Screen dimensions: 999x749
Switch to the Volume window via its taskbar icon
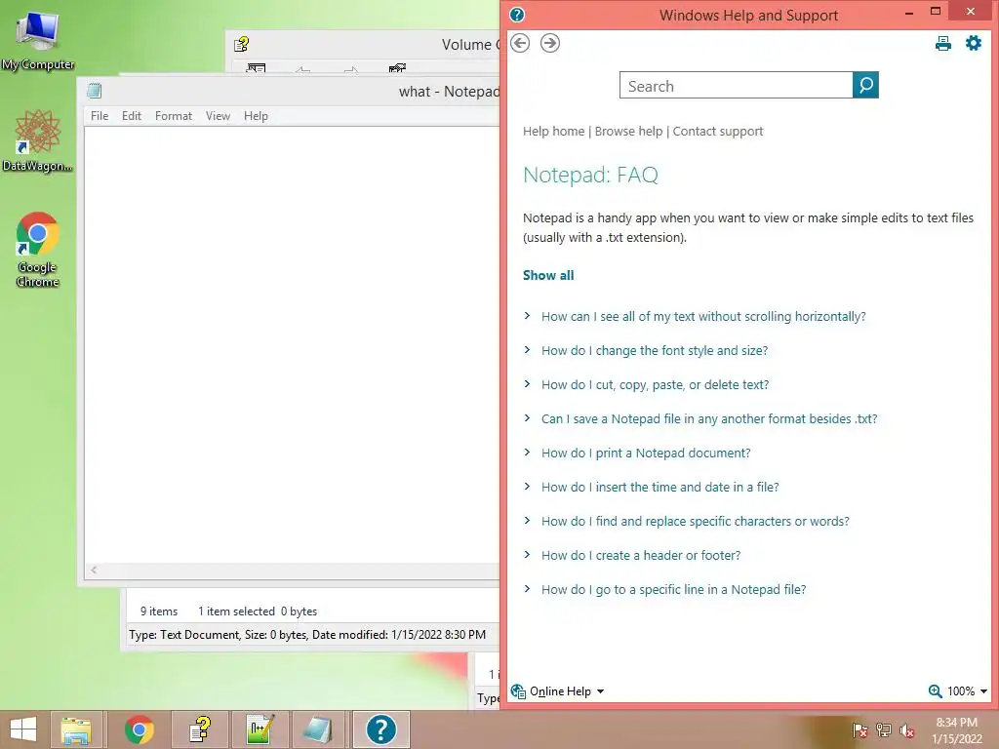tap(200, 729)
